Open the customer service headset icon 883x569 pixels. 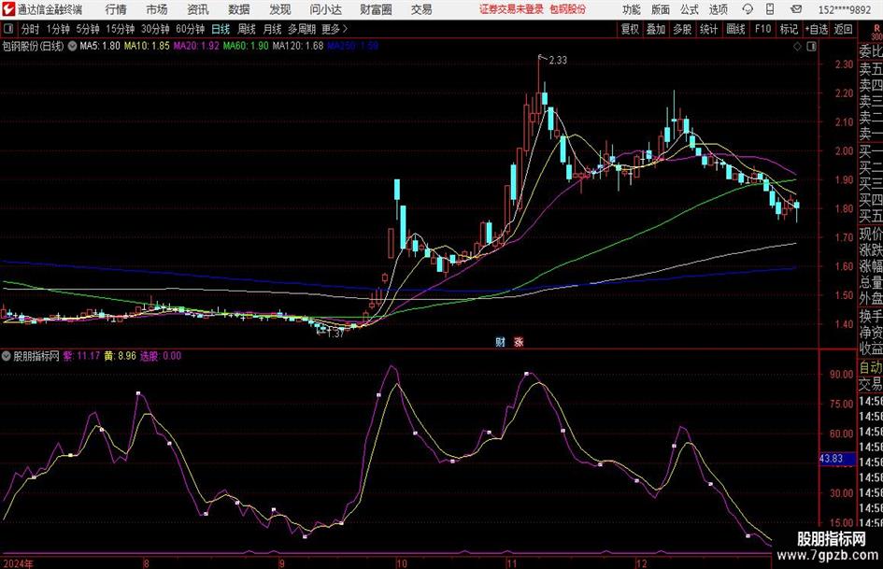click(x=748, y=9)
